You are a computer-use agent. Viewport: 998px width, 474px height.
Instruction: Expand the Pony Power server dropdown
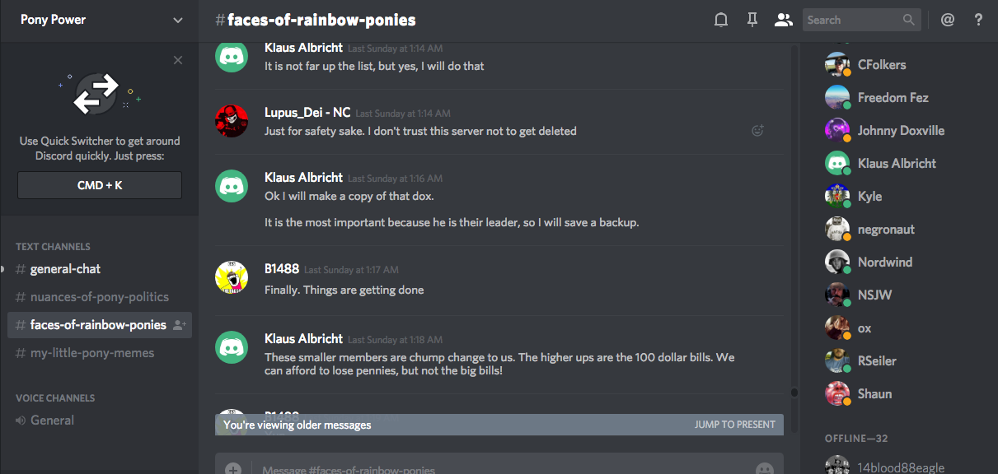[178, 21]
